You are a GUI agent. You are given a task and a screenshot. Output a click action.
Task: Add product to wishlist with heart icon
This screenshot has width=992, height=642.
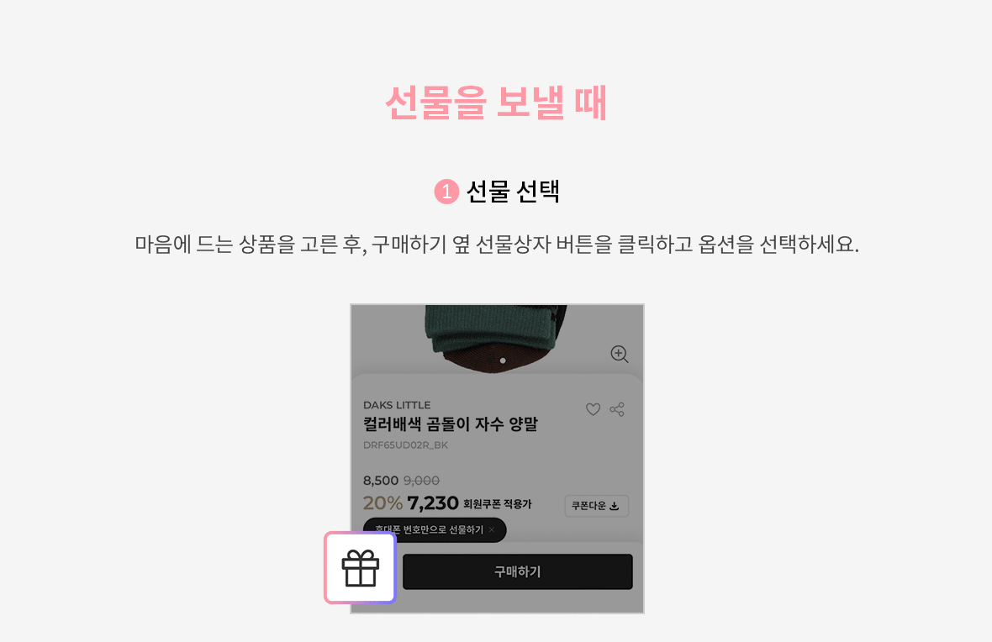pos(593,409)
